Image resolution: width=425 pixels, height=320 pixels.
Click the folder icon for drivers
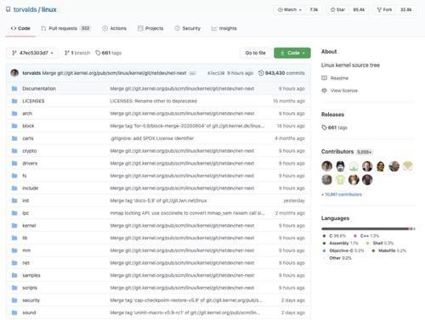(14, 163)
